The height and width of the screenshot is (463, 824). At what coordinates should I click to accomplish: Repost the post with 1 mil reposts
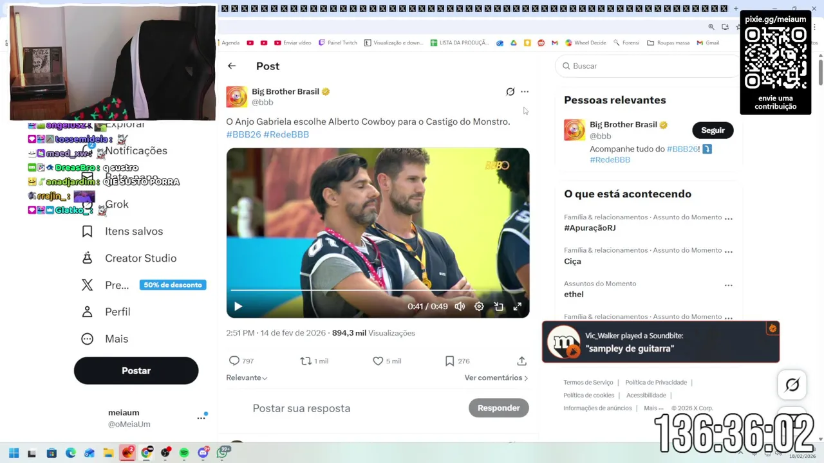coord(306,361)
